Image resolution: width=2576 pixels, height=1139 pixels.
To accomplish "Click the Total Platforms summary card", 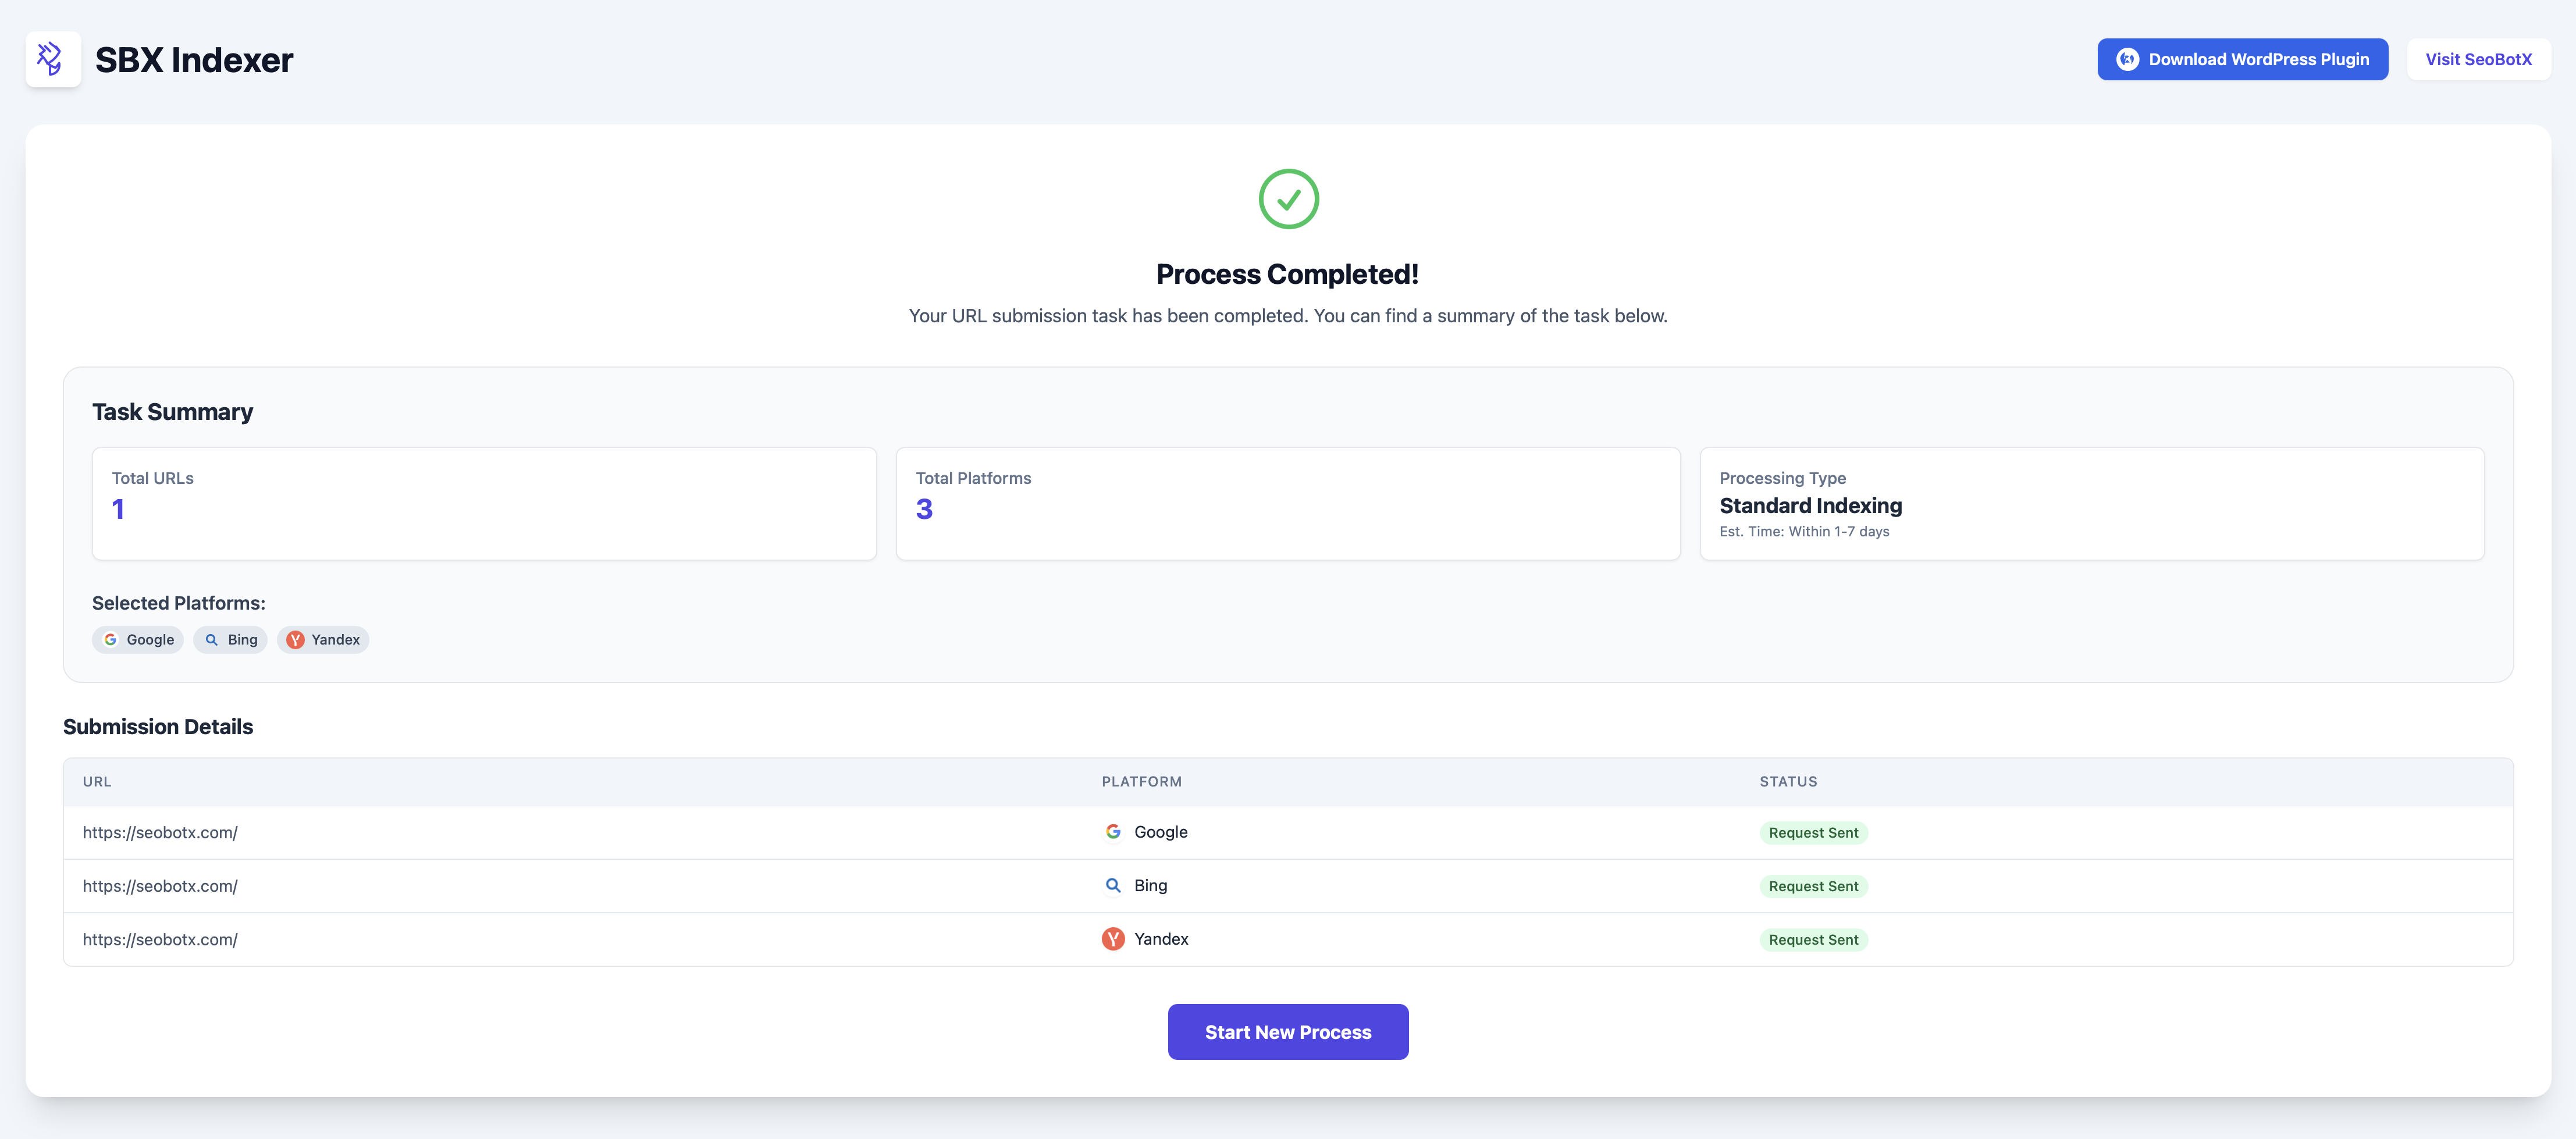I will coord(1288,503).
